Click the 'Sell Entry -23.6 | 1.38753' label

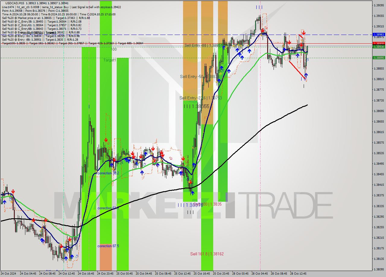click(201, 98)
